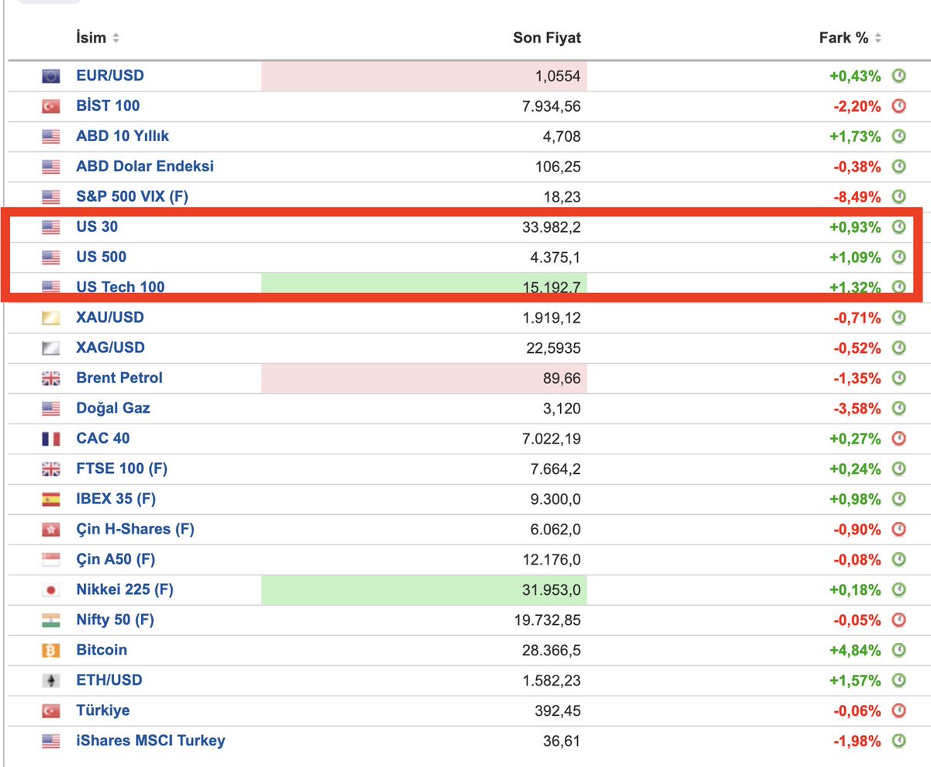Sort table by Fark % column header
Image resolution: width=931 pixels, height=767 pixels.
coord(850,38)
